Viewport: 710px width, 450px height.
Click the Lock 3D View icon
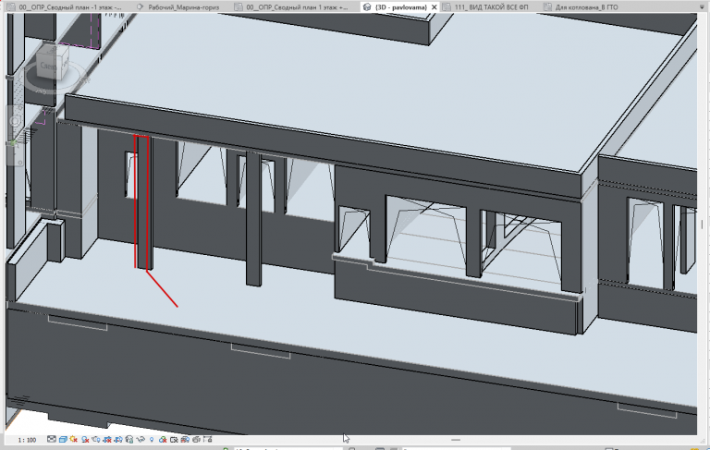(129, 440)
